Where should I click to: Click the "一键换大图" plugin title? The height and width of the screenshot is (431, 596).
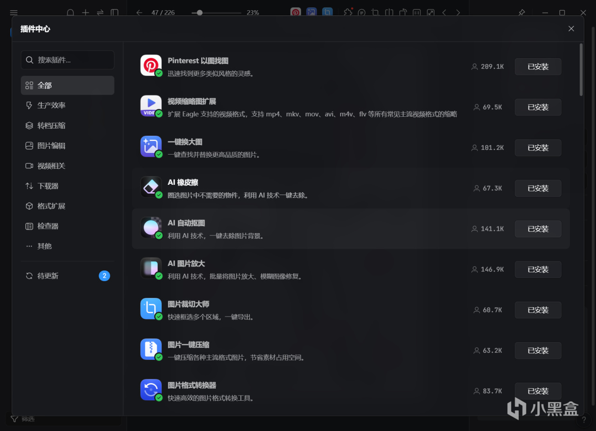tap(185, 142)
